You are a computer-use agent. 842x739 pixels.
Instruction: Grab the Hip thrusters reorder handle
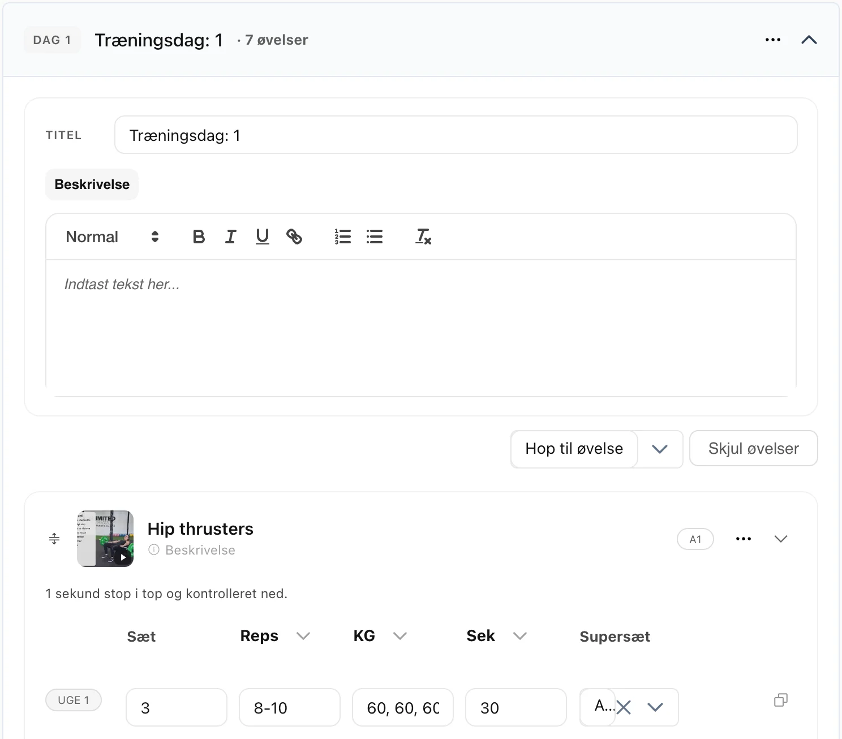[54, 539]
